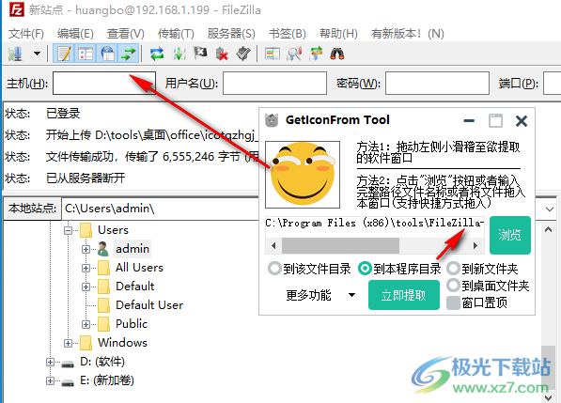This screenshot has width=561, height=403.
Task: Open the 帮助(H) menu
Action: point(338,34)
